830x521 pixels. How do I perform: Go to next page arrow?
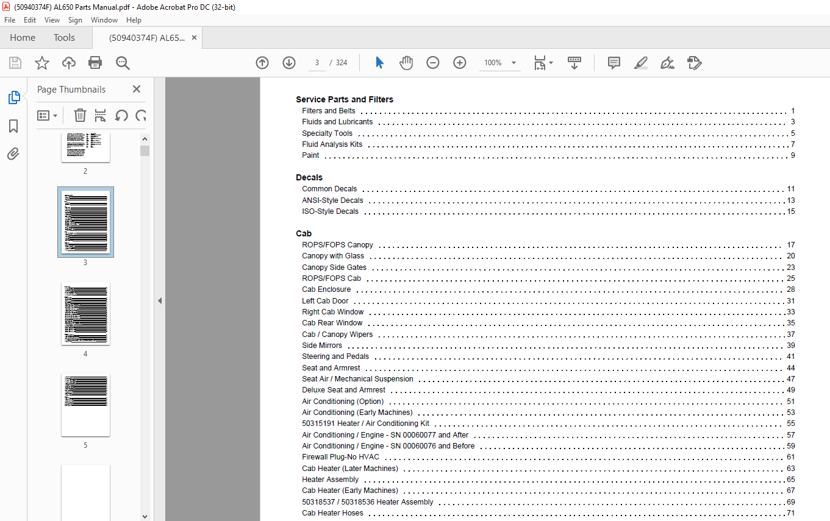[x=289, y=63]
